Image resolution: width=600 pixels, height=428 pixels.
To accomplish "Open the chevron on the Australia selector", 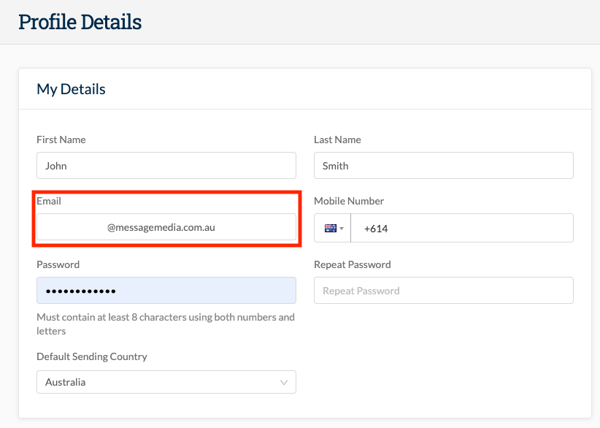I will click(x=285, y=382).
